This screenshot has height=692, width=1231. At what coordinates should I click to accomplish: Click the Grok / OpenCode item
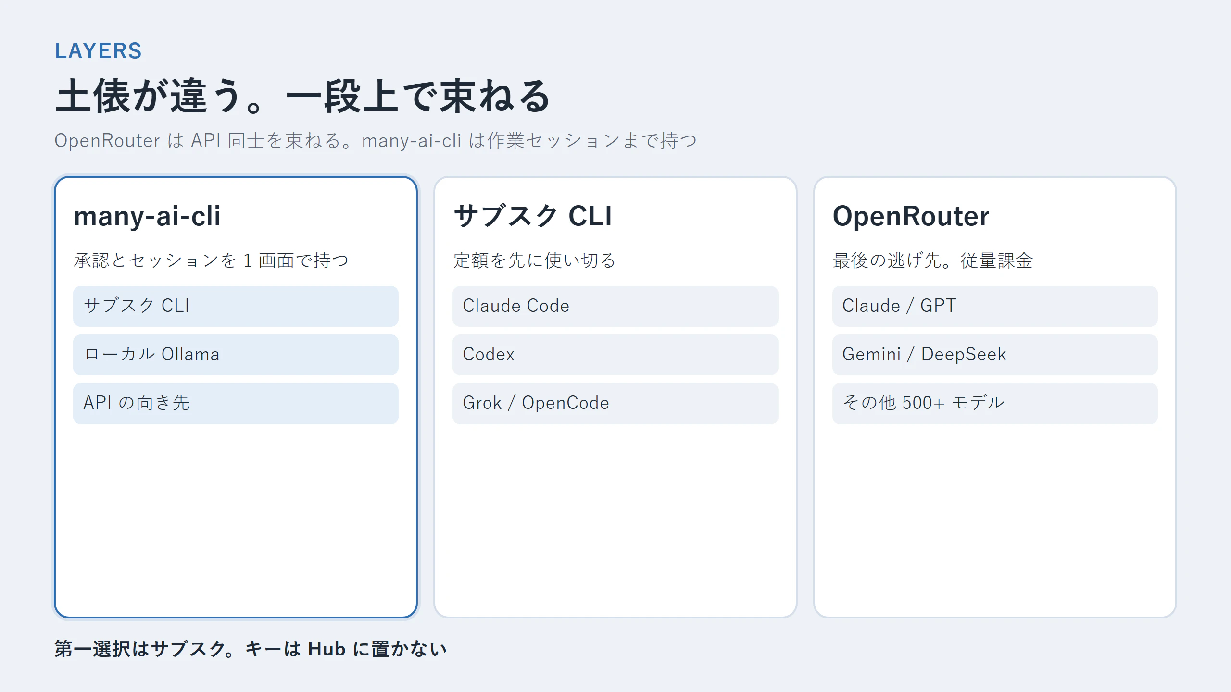click(615, 403)
